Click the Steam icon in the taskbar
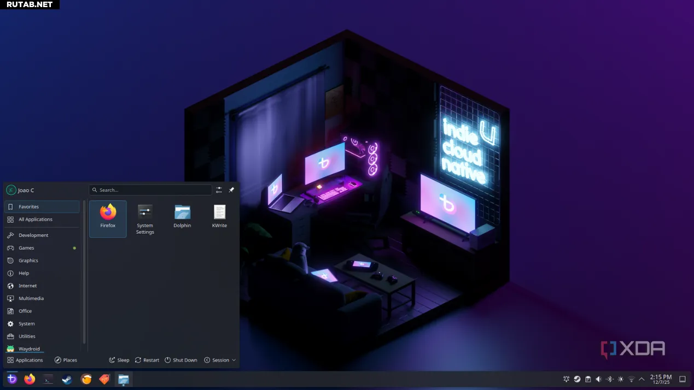The height and width of the screenshot is (390, 694). point(67,379)
